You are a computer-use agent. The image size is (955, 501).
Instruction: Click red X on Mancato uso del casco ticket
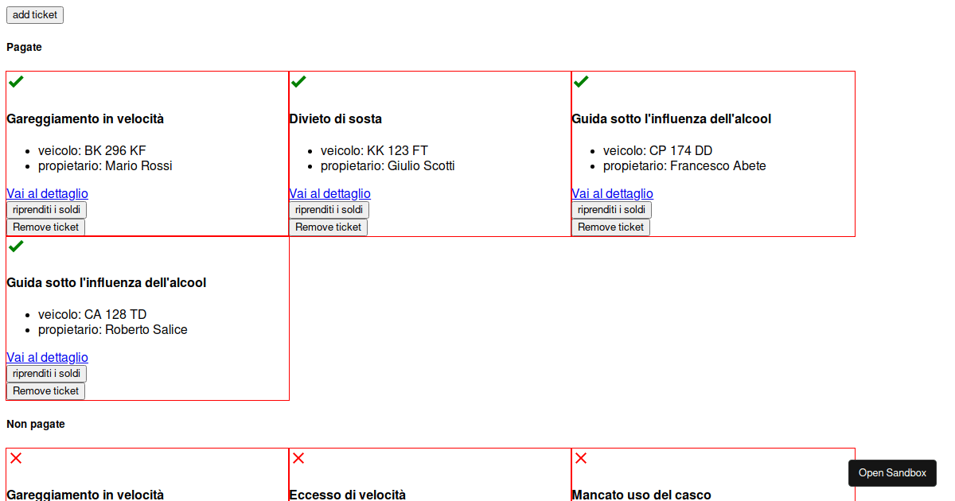(581, 458)
